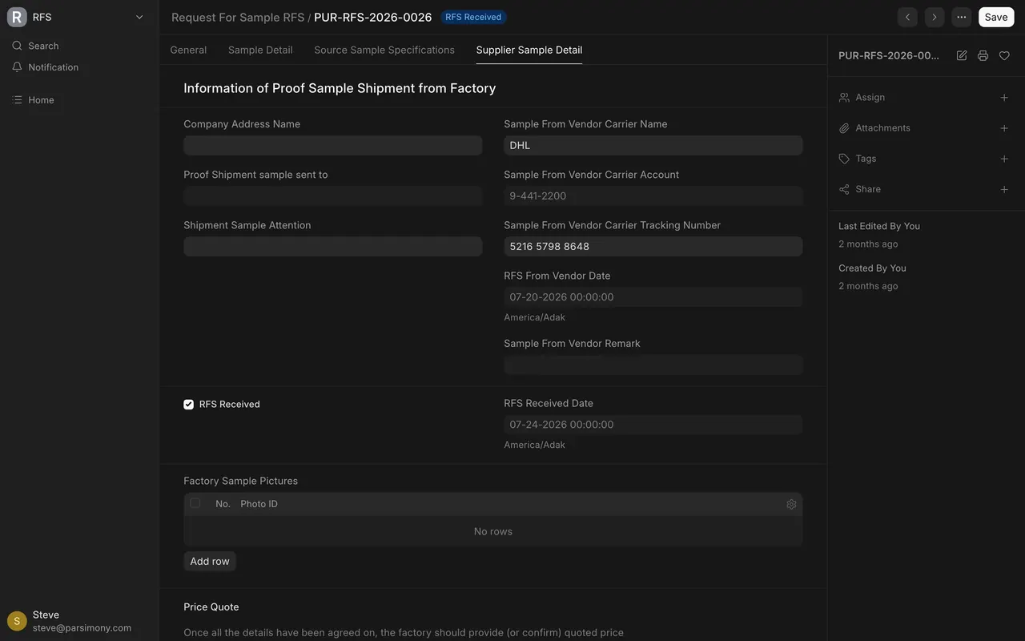This screenshot has height=641, width=1025.
Task: Select all rows checkbox in Photo ID table
Action: [x=195, y=503]
